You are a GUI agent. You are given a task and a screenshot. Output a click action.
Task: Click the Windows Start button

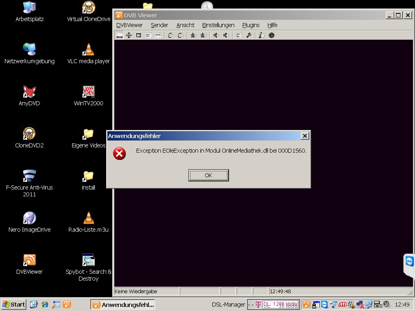pos(14,305)
